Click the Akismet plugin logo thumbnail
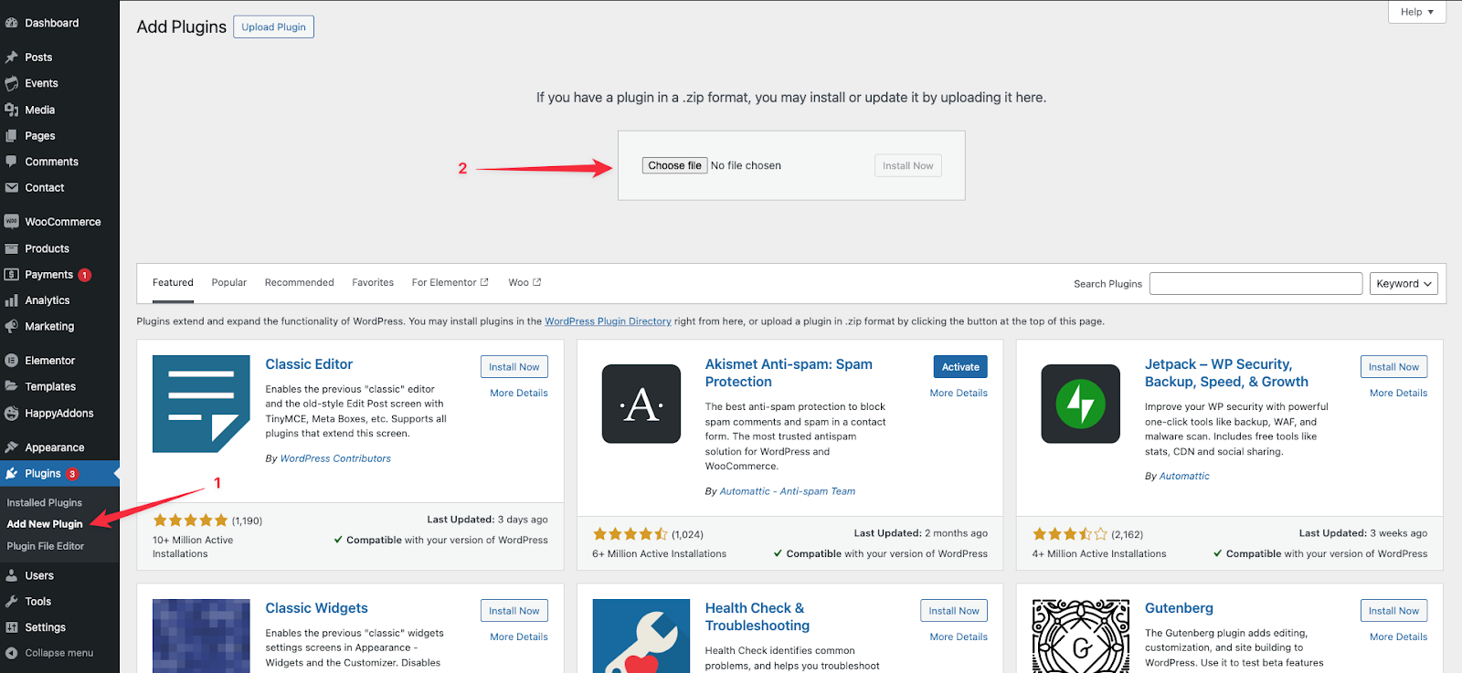The height and width of the screenshot is (673, 1462). 641,404
